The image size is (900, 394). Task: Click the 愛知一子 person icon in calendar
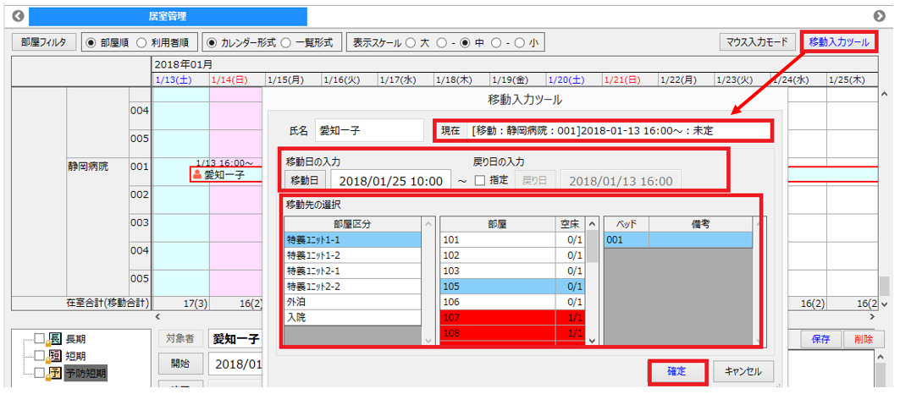point(198,174)
